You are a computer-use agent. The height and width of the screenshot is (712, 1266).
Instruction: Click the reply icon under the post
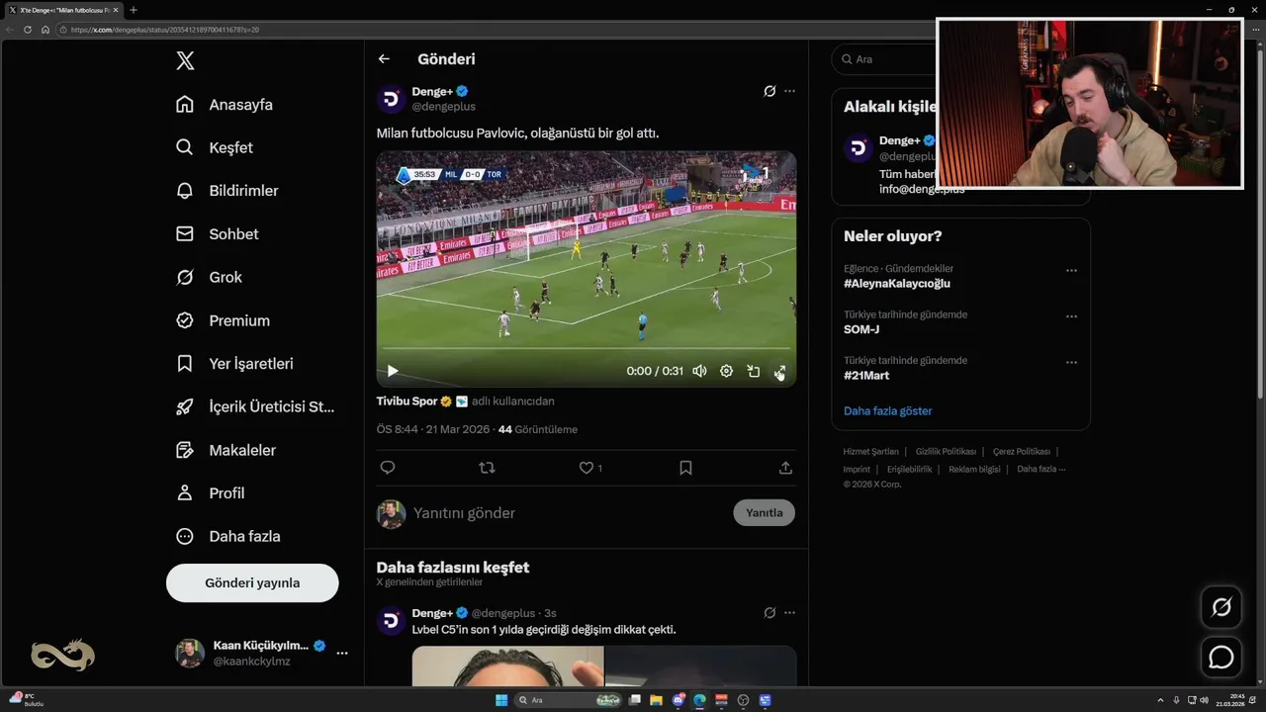point(388,468)
